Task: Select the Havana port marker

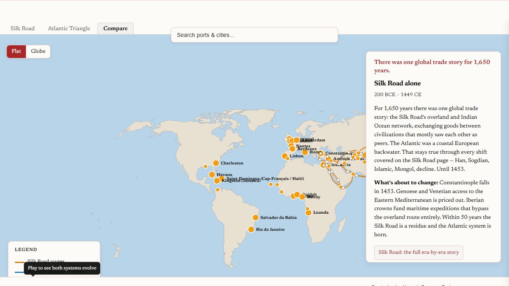Action: [212, 174]
